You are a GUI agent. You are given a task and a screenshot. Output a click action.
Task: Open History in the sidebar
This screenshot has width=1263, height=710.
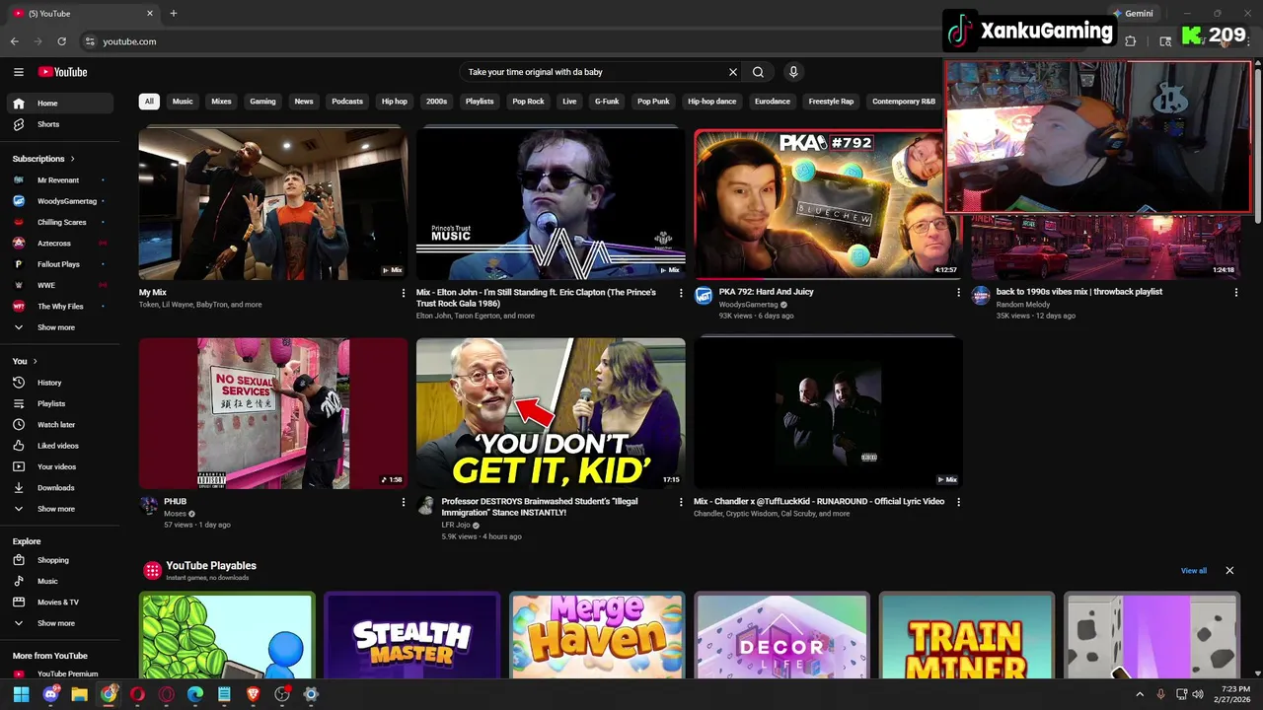(x=59, y=383)
